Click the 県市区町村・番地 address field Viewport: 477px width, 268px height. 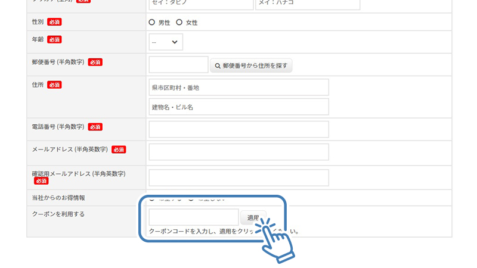pos(238,88)
